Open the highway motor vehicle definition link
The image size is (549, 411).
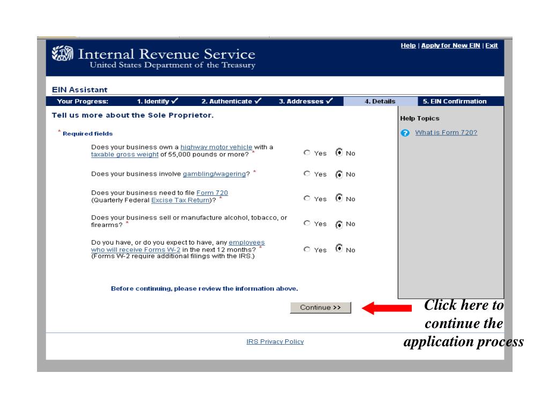tap(216, 147)
